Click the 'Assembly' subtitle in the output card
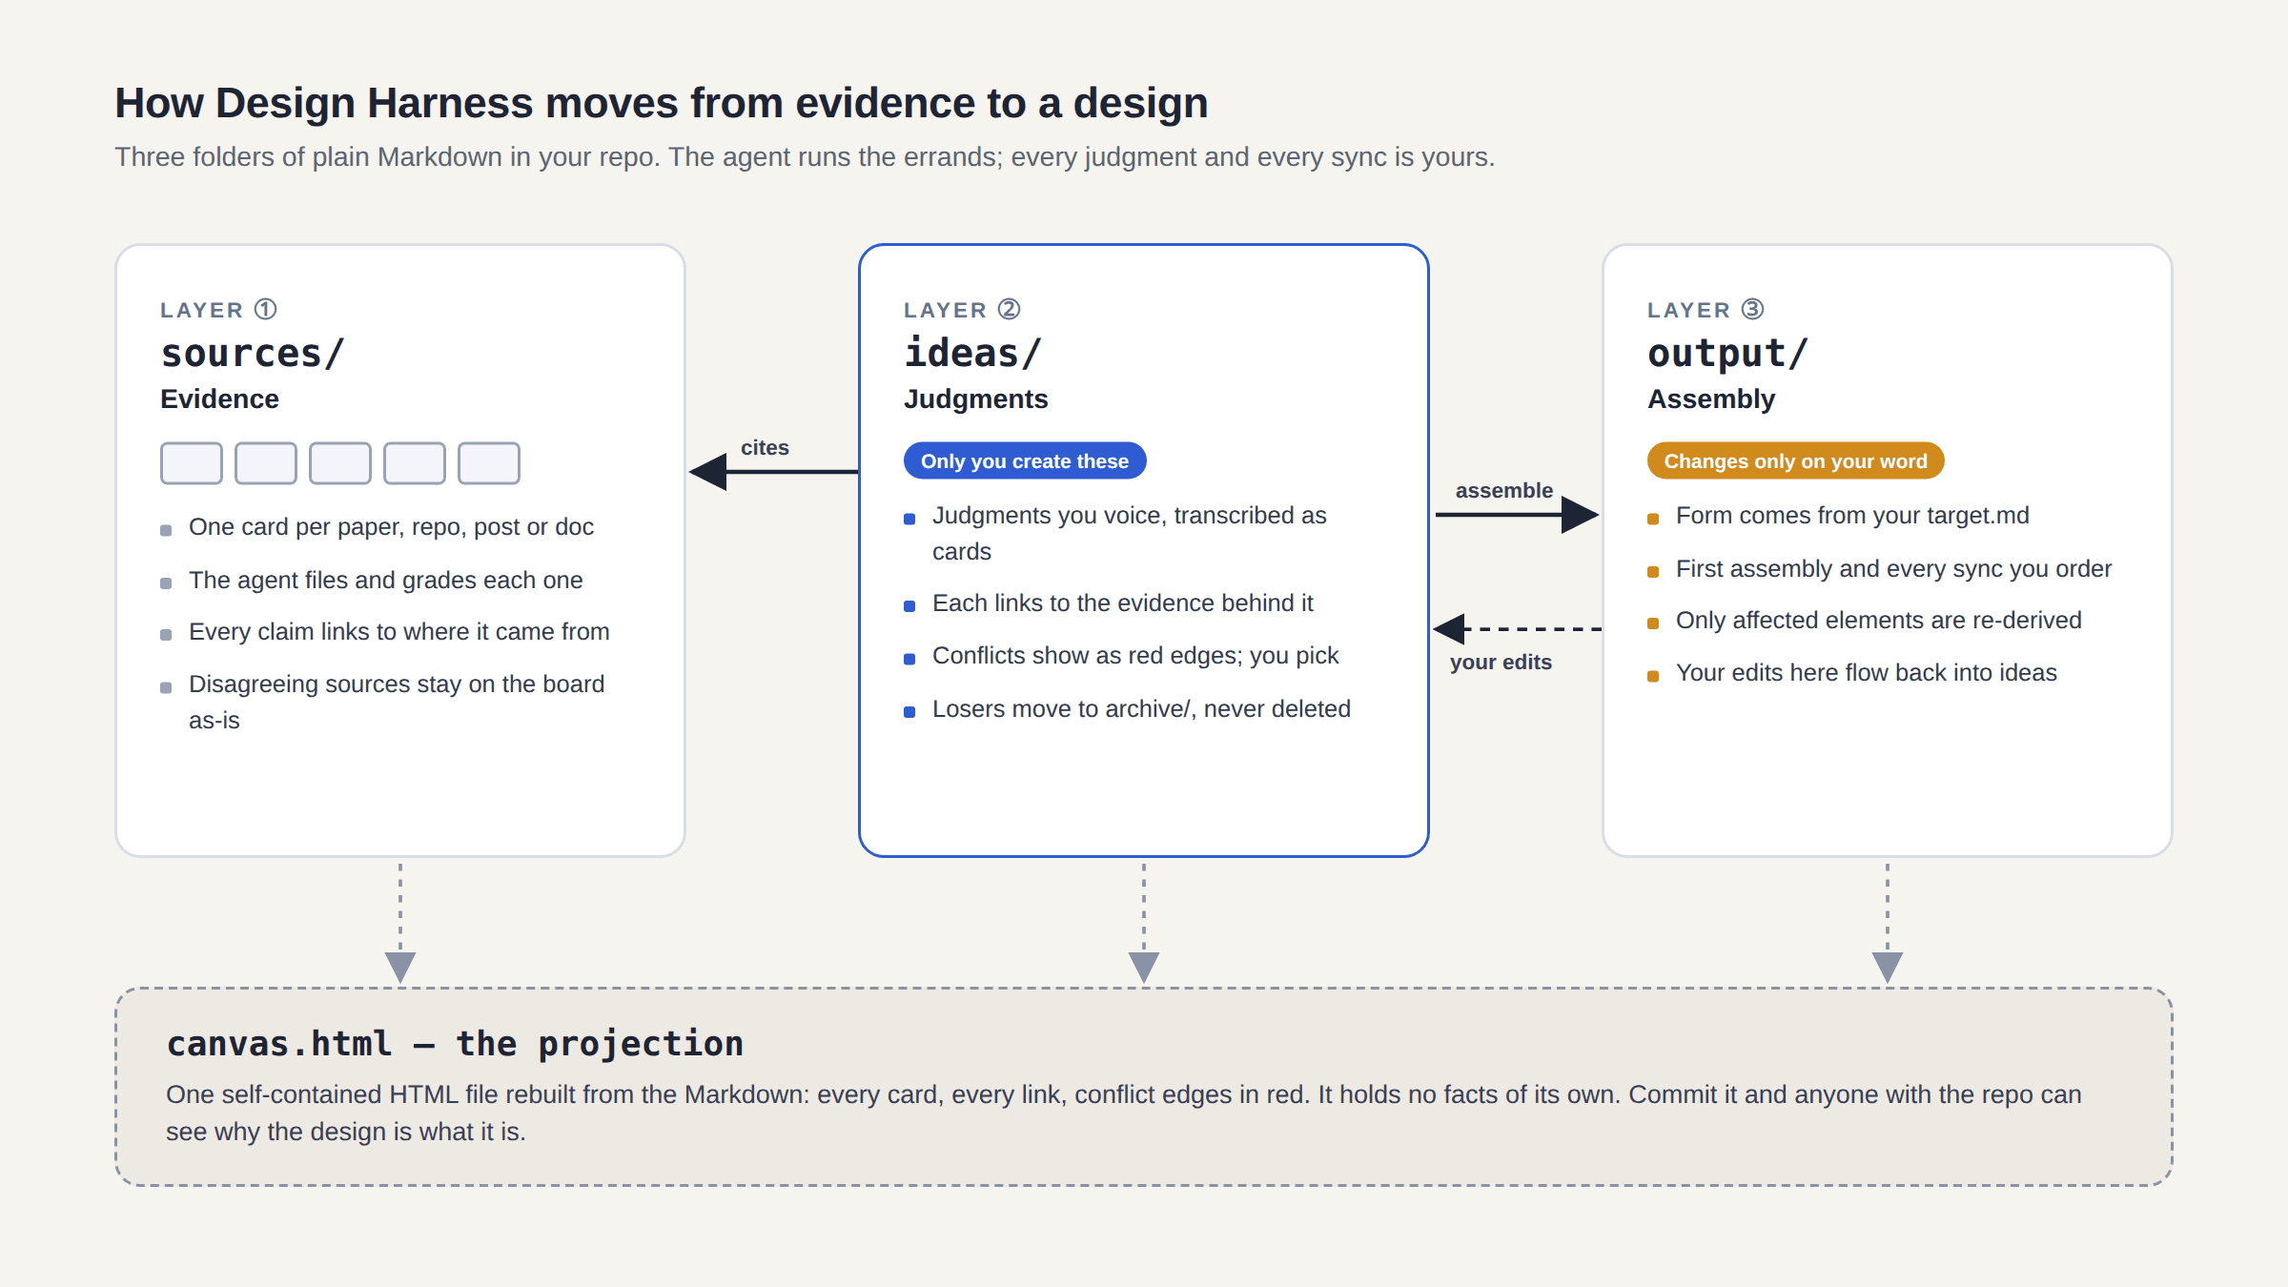Image resolution: width=2288 pixels, height=1287 pixels. [1711, 398]
